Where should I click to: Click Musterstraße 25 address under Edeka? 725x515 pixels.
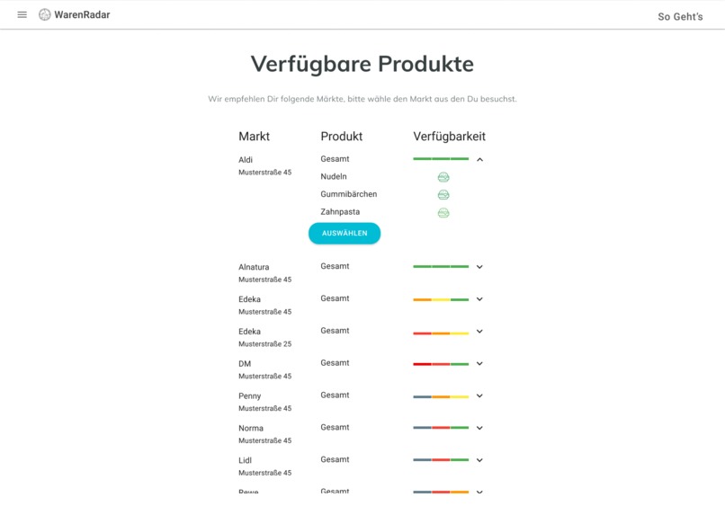click(265, 344)
